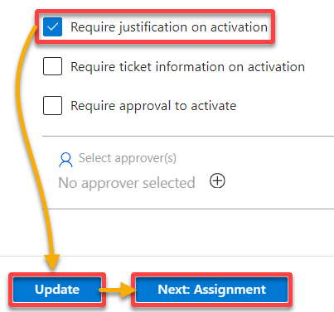334x312 pixels.
Task: Click the red highlight border around justification option
Action: tap(155, 11)
